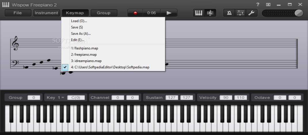The width and height of the screenshot is (308, 135).
Task: Click the second Channel value field
Action: pos(132,98)
